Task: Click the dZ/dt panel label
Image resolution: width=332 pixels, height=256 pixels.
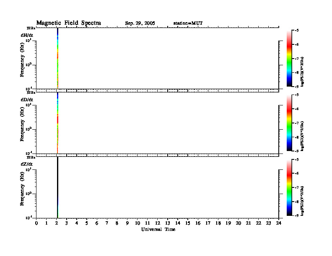Action: (x=27, y=164)
